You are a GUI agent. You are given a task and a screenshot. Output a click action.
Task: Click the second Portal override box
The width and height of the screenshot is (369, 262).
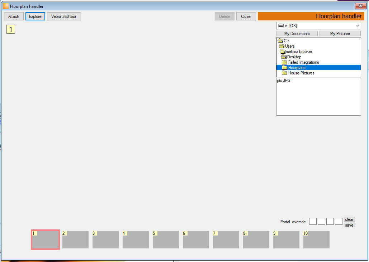(321, 221)
